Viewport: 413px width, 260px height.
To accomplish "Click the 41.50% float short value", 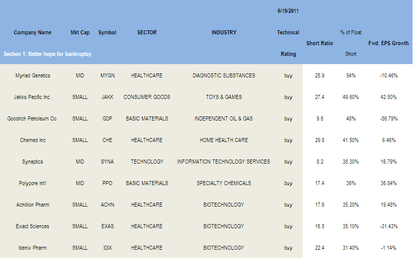I will pyautogui.click(x=350, y=140).
